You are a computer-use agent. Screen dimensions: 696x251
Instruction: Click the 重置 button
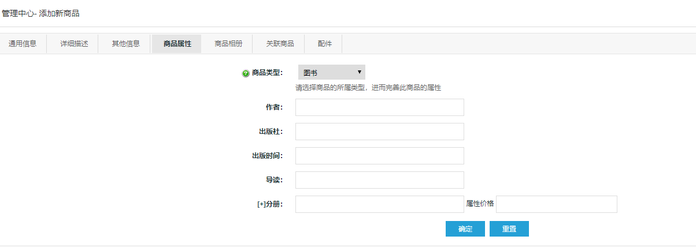[509, 229]
